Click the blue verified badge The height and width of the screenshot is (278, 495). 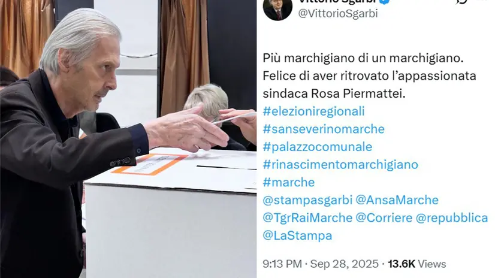click(384, 2)
